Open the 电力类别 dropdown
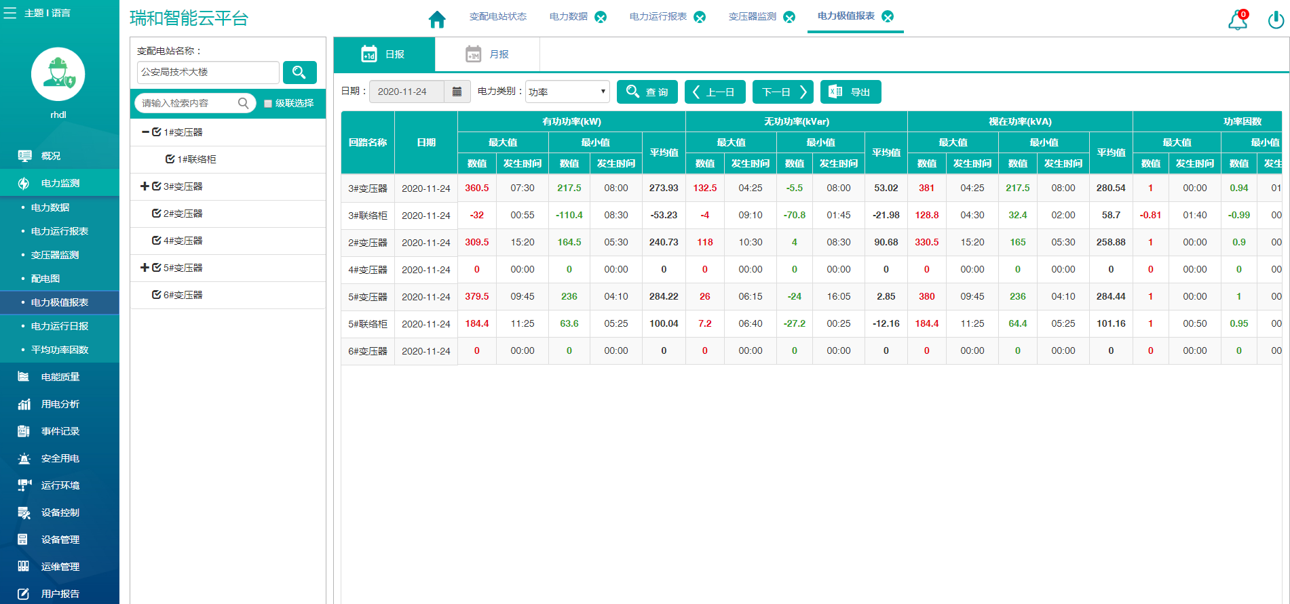The image size is (1290, 604). click(567, 92)
